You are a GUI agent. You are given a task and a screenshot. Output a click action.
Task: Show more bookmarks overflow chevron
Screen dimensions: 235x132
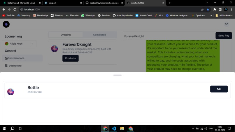(211, 15)
